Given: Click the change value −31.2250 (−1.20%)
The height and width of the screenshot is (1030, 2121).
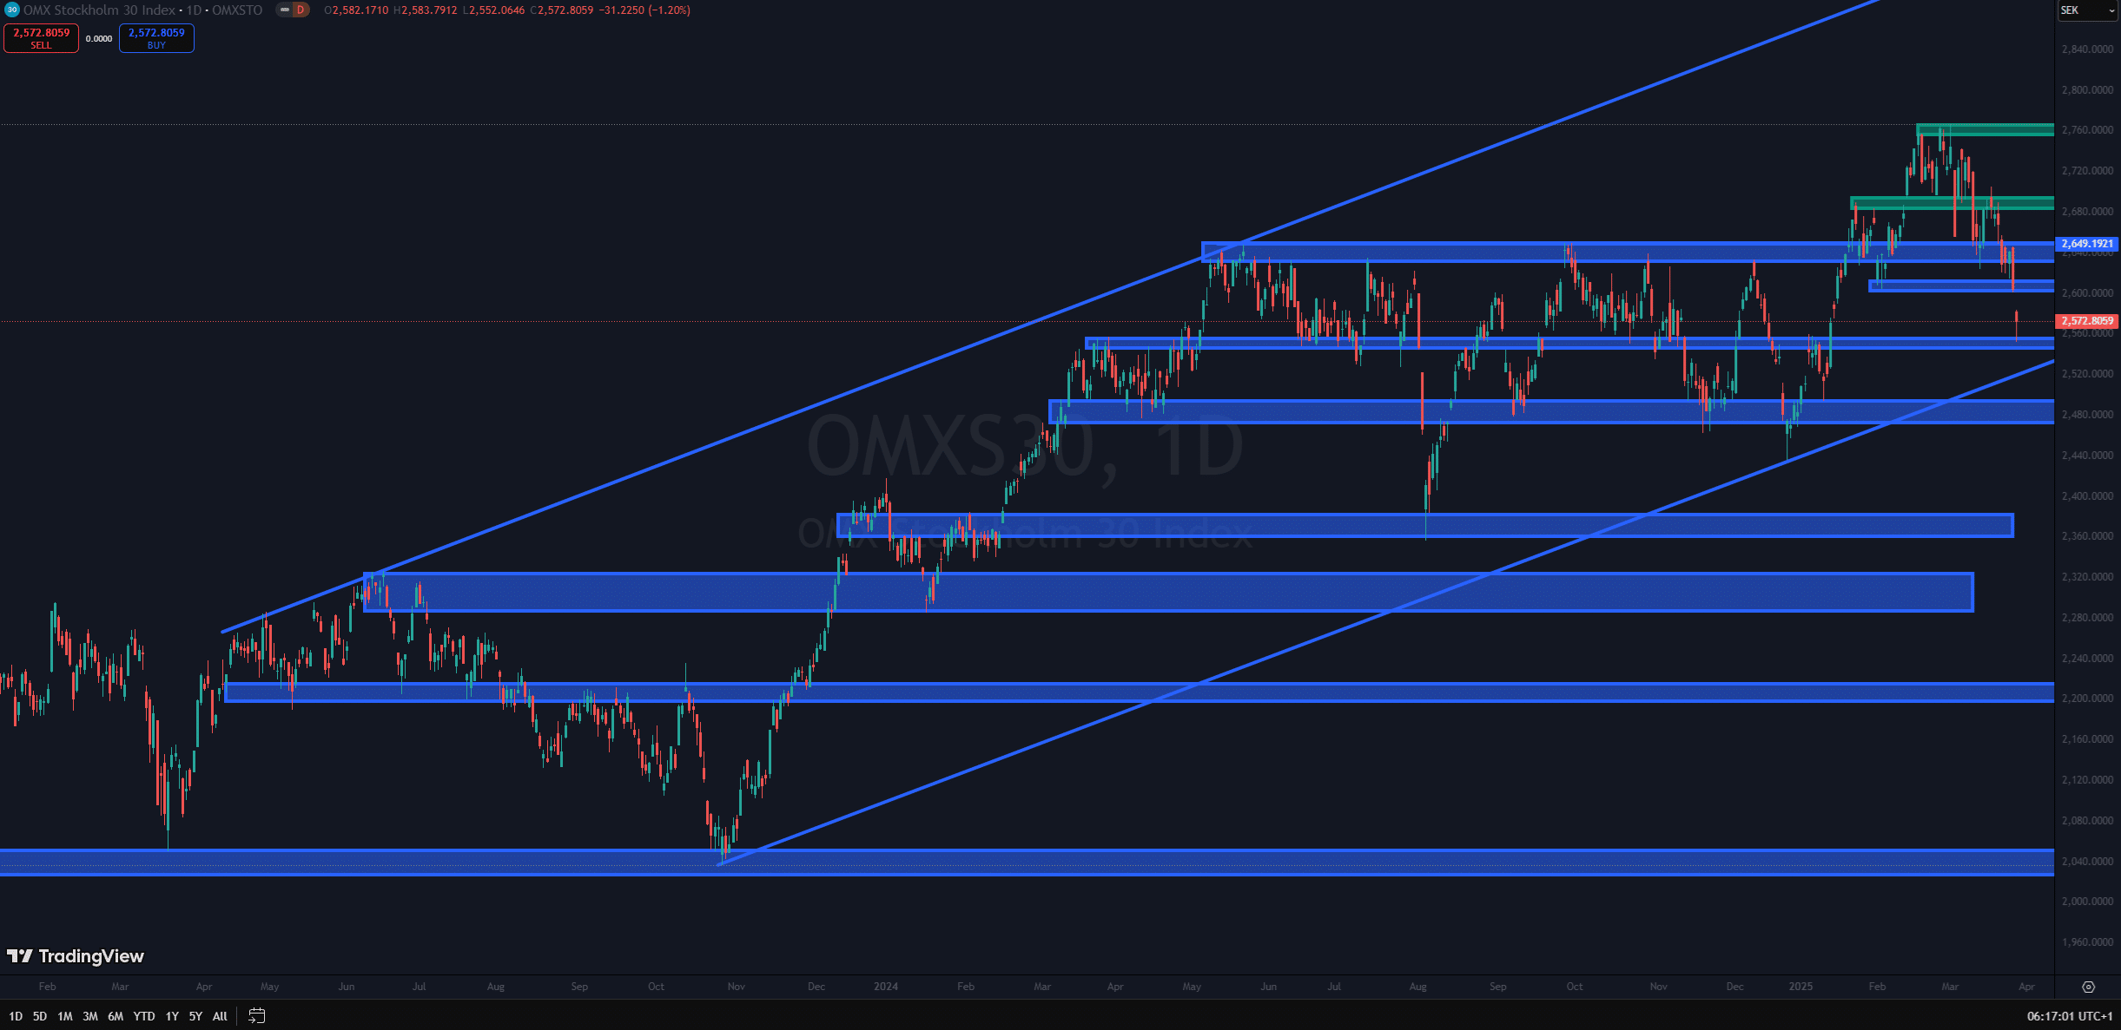Looking at the screenshot, I should pyautogui.click(x=644, y=10).
